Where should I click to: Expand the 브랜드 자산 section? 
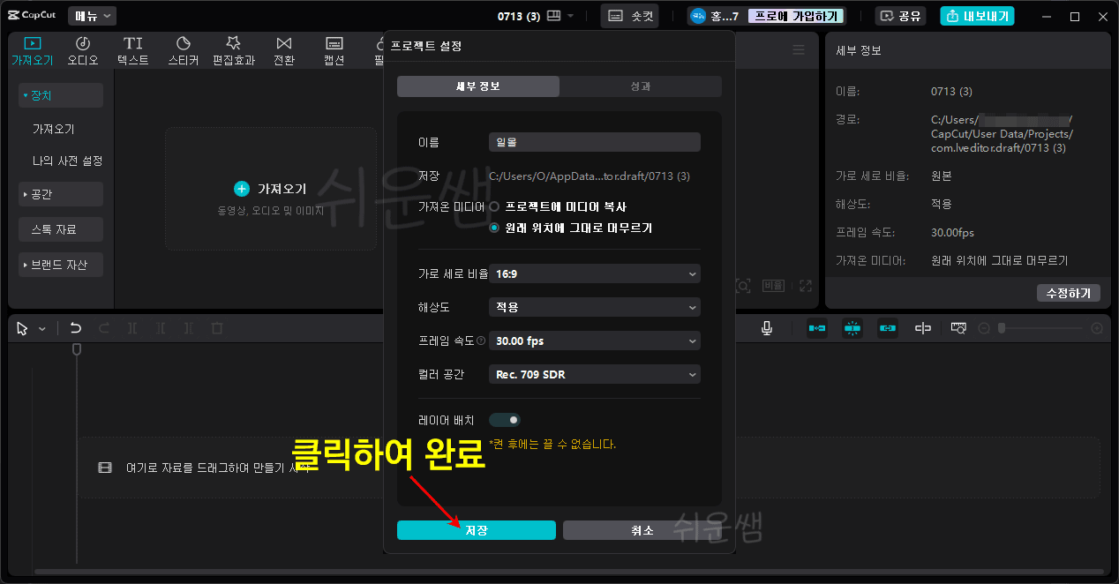point(61,265)
